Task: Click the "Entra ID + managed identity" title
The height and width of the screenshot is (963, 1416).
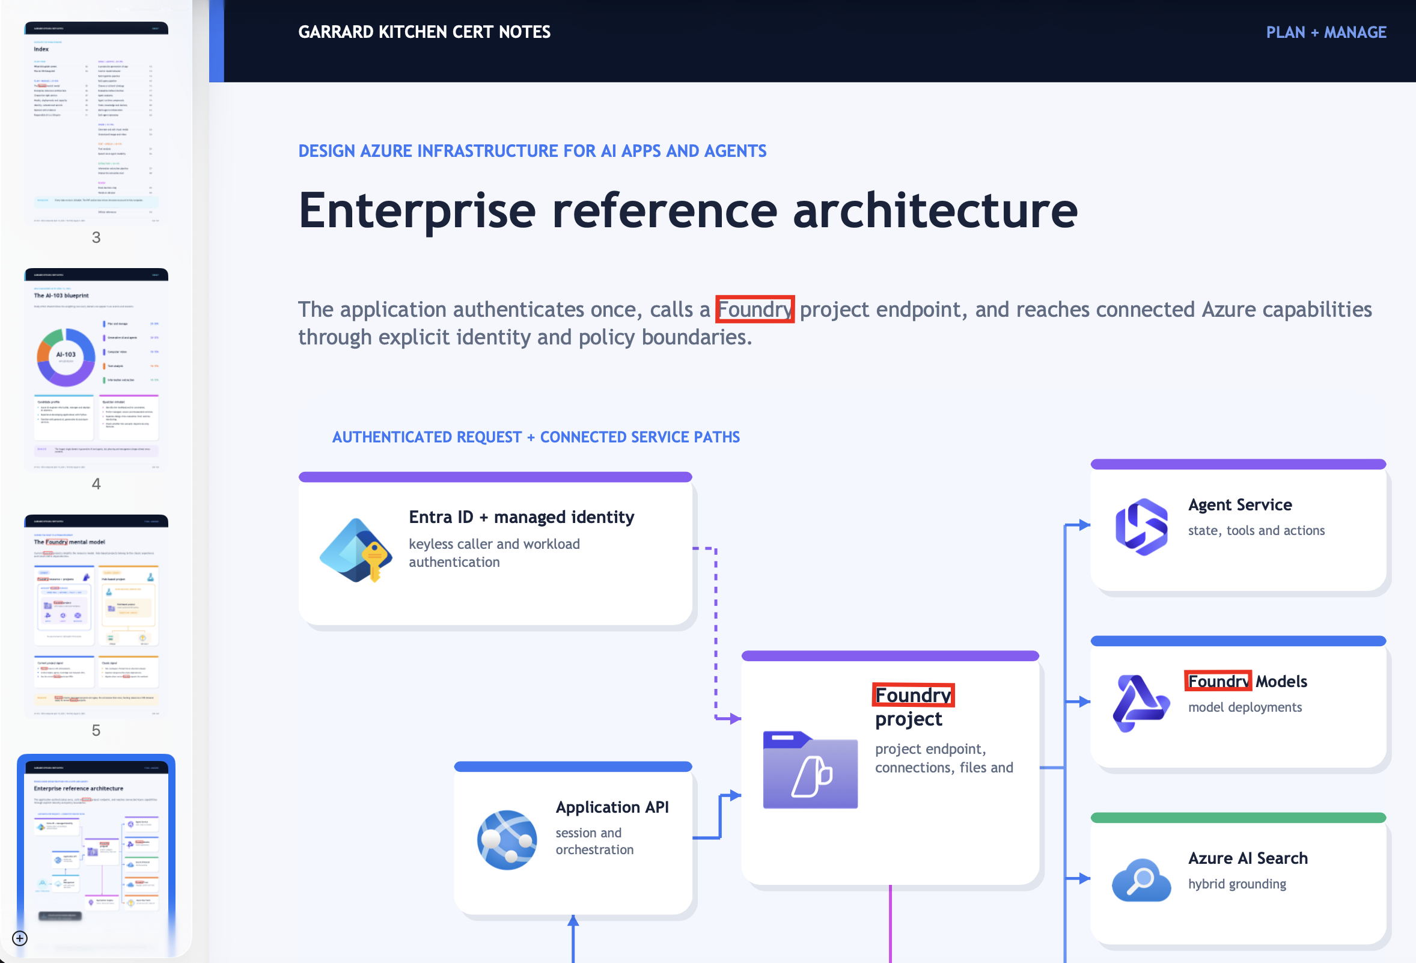Action: click(x=522, y=517)
